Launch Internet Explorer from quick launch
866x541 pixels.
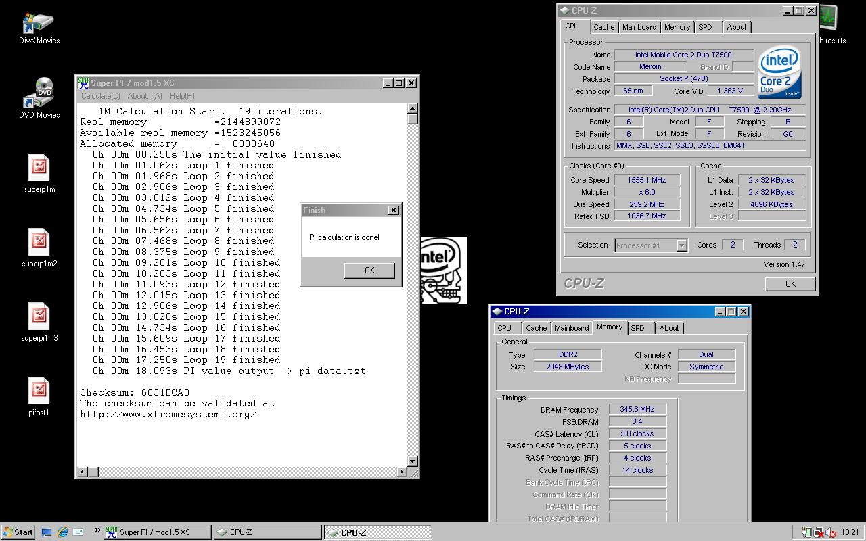(62, 532)
